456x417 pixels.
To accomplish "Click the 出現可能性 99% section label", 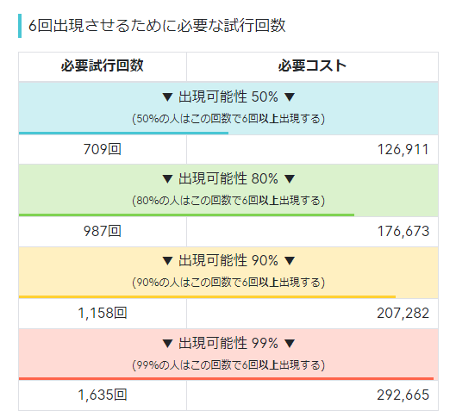I will tap(228, 343).
